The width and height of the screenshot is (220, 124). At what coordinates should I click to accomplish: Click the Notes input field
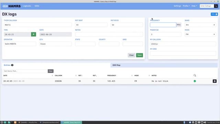click(x=109, y=34)
